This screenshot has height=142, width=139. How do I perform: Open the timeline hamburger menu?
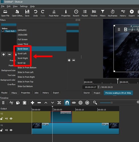[3, 103]
